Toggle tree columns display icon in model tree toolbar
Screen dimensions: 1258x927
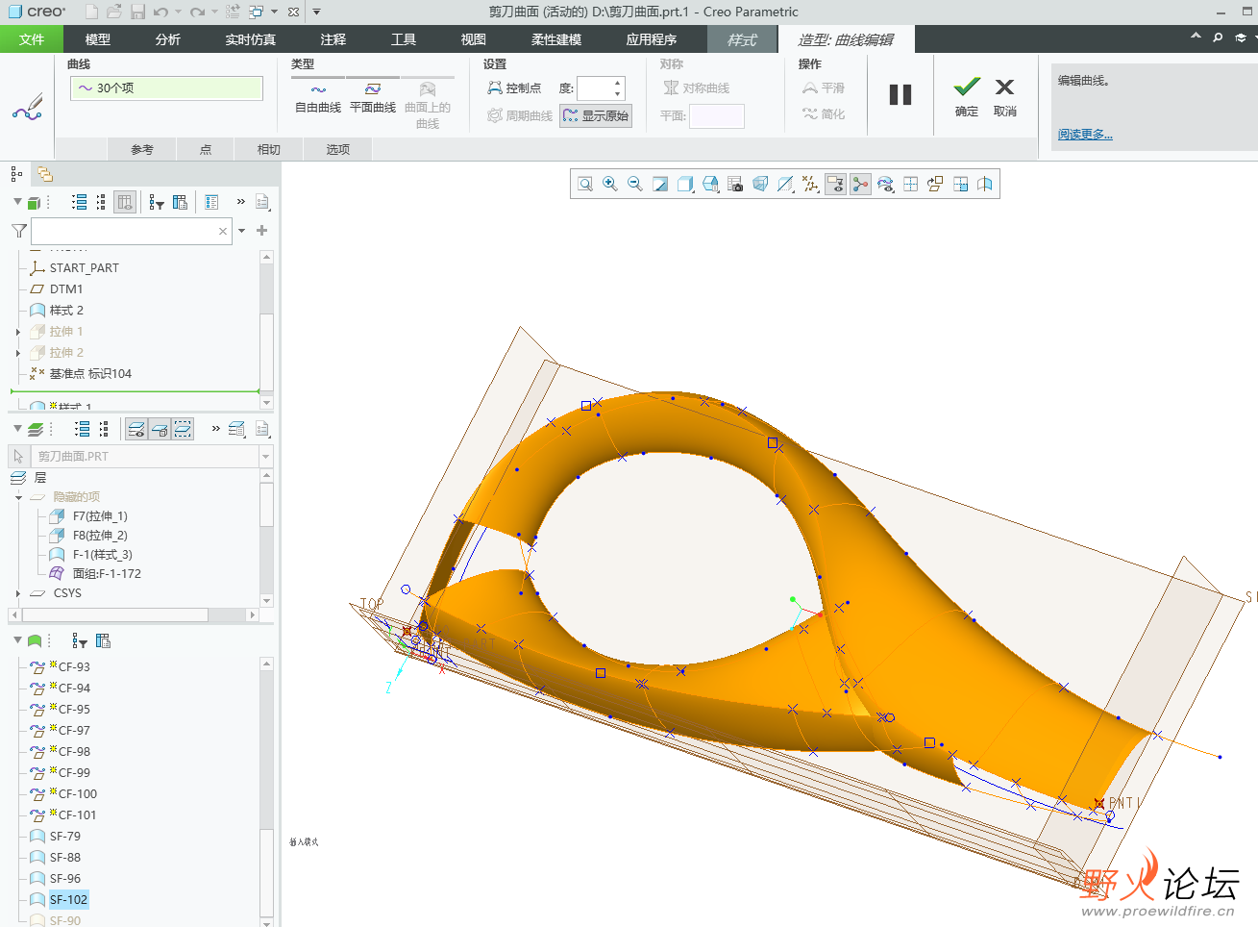pos(125,202)
